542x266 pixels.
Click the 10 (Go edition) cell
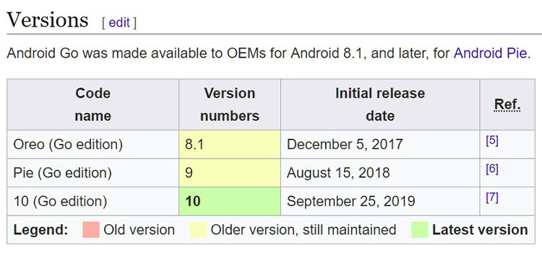click(x=93, y=201)
